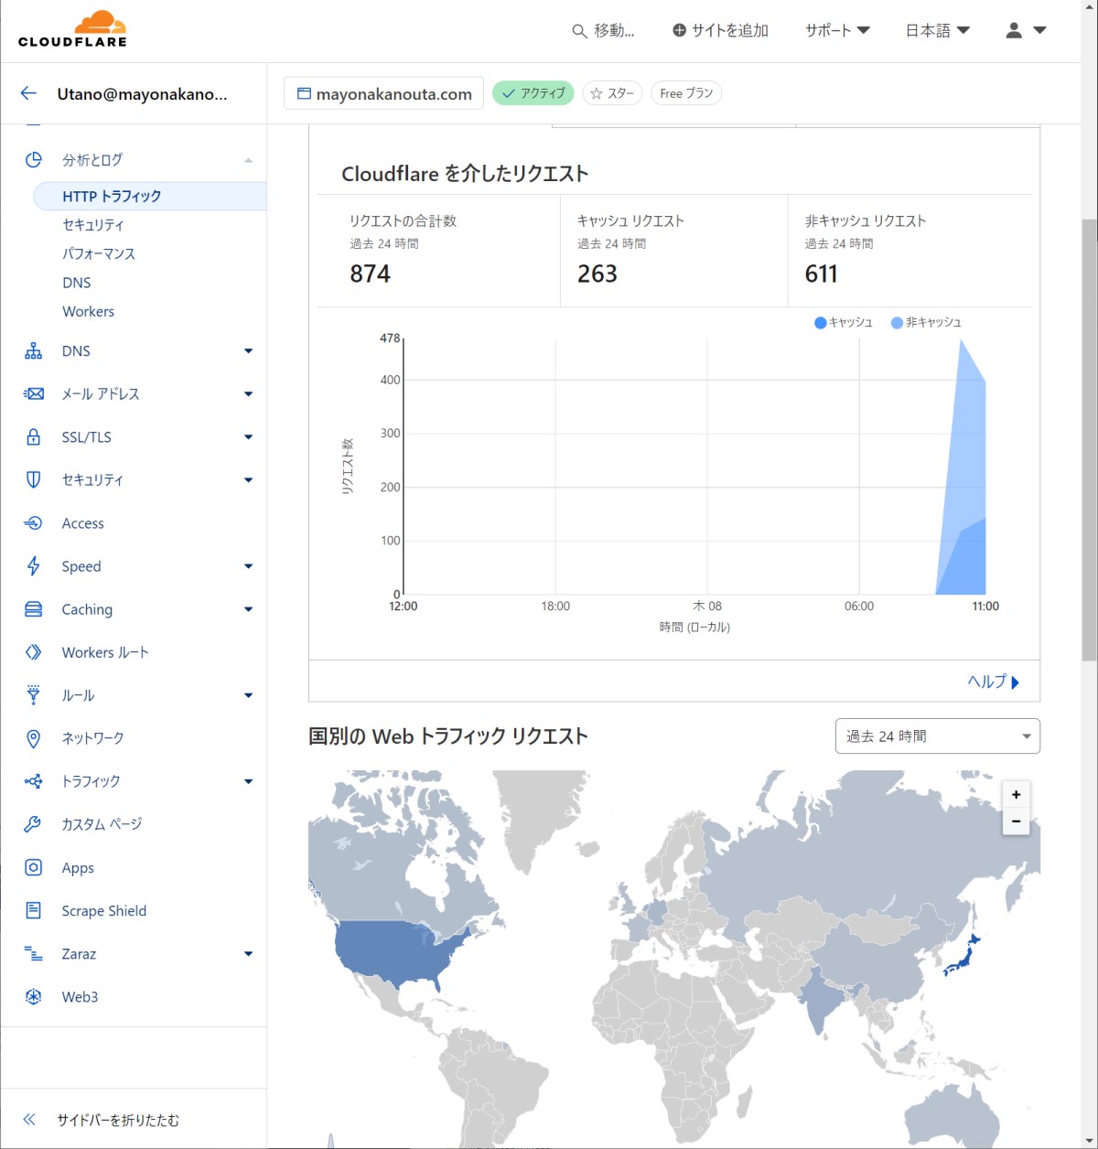Open Workers analytics page
Screen dimensions: 1098x1149
(x=88, y=312)
